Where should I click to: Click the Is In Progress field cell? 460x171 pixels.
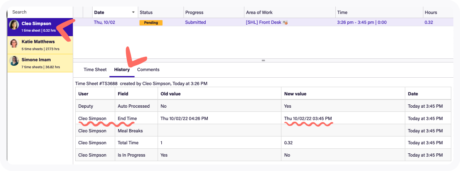pyautogui.click(x=136, y=155)
